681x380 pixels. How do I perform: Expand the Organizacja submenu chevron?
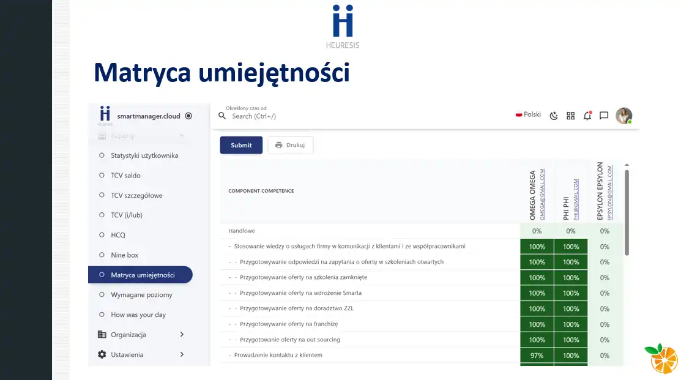pos(182,335)
